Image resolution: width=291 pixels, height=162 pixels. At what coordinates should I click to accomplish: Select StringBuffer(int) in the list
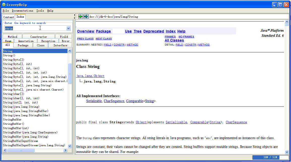coord(16,128)
